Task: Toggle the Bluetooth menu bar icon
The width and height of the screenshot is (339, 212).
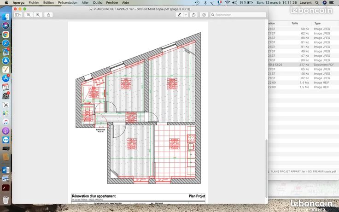Action: click(205, 3)
